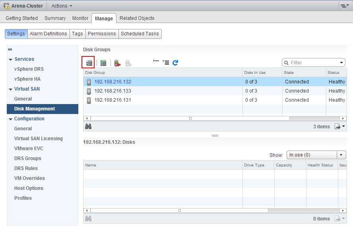The width and height of the screenshot is (353, 226).
Task: Open the Scheduled Tasks sub-tab
Action: click(x=140, y=34)
